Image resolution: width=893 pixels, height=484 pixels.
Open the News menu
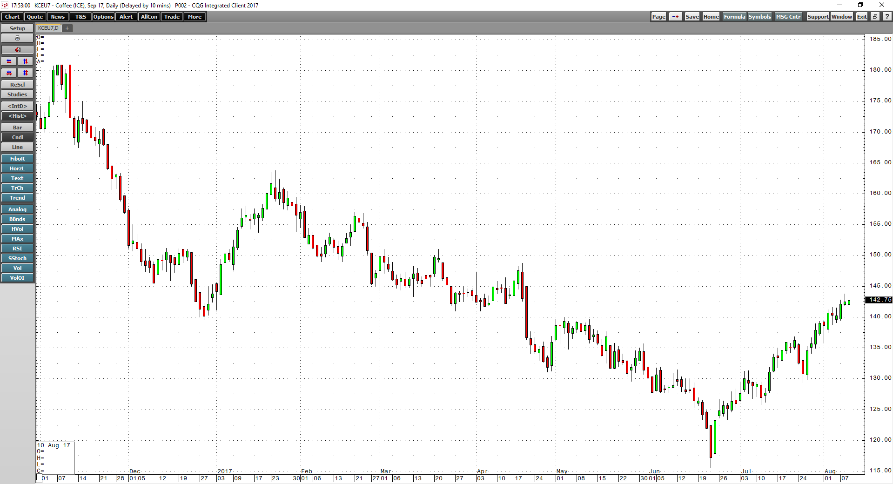click(x=58, y=17)
